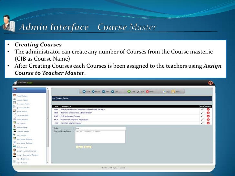Edit the MBA course row

202,109
